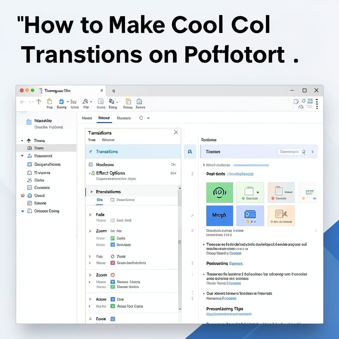Expand the Erensitiorns section
The height and width of the screenshot is (339, 339).
tap(91, 192)
